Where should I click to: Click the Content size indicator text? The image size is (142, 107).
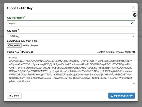pyautogui.click(x=116, y=52)
